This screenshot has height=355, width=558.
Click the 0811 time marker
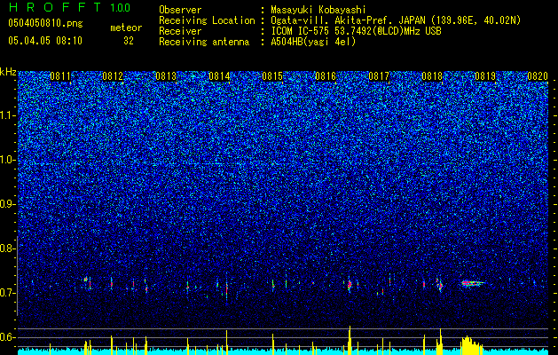pyautogui.click(x=60, y=76)
